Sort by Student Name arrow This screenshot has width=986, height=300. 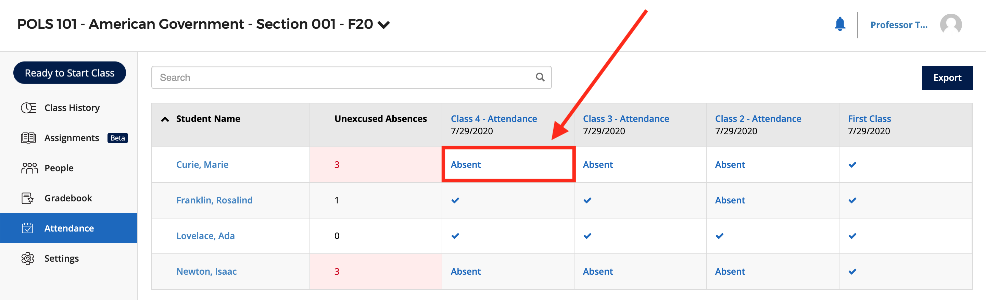coord(165,119)
